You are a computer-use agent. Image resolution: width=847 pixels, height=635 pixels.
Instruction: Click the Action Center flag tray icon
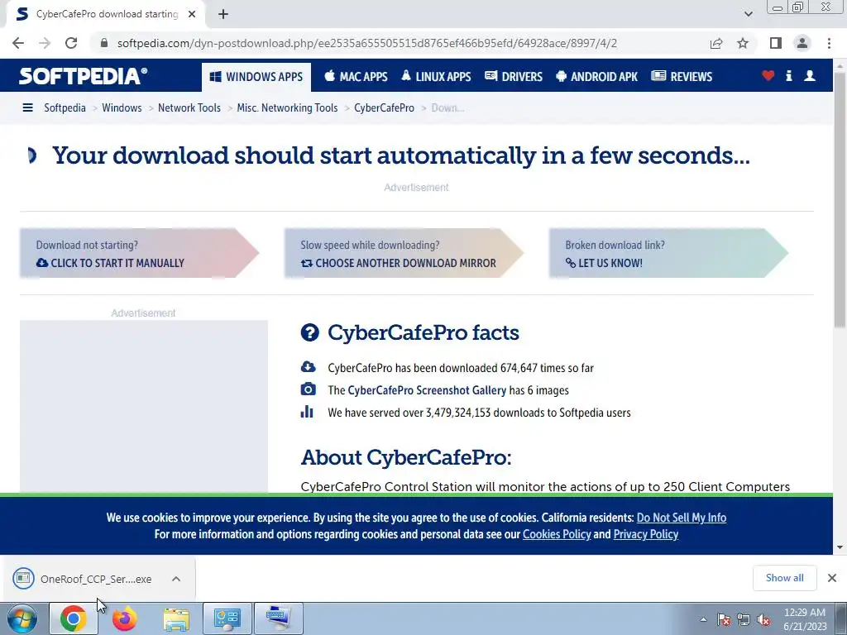click(723, 620)
